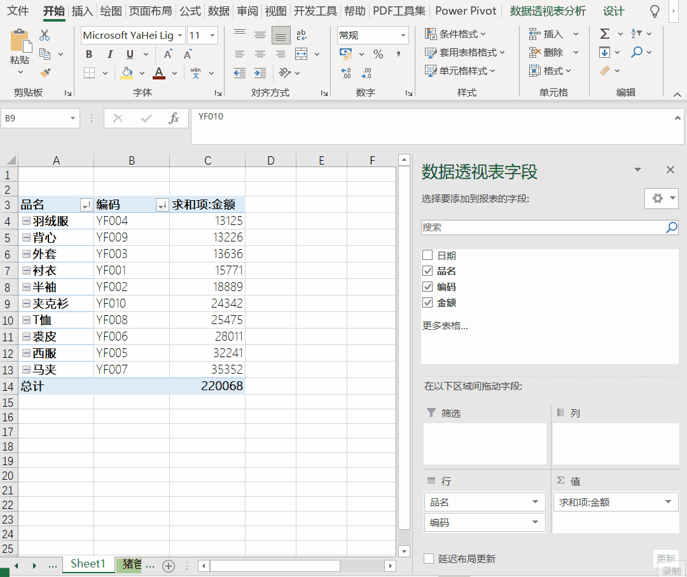This screenshot has width=687, height=577.
Task: Toggle Bold formatting
Action: tap(89, 54)
